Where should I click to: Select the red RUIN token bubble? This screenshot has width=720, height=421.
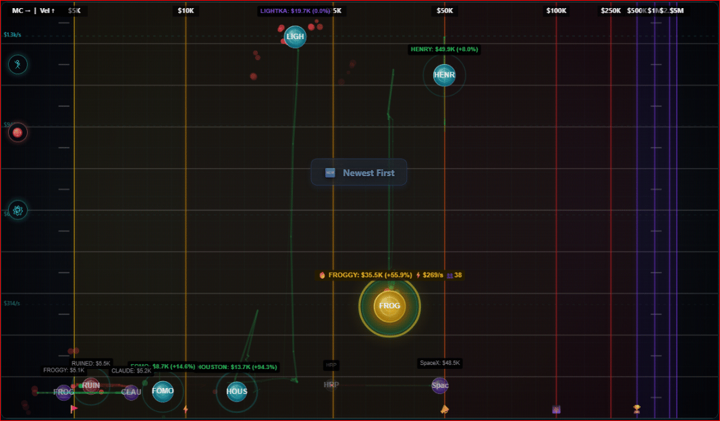pos(91,385)
